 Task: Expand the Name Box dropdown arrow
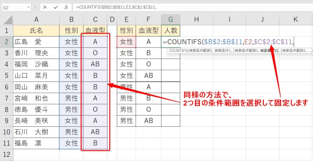(x=28, y=7)
